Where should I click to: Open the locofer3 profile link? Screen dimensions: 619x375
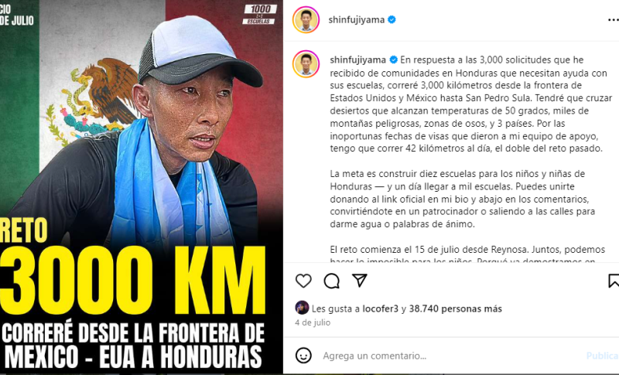[381, 309]
